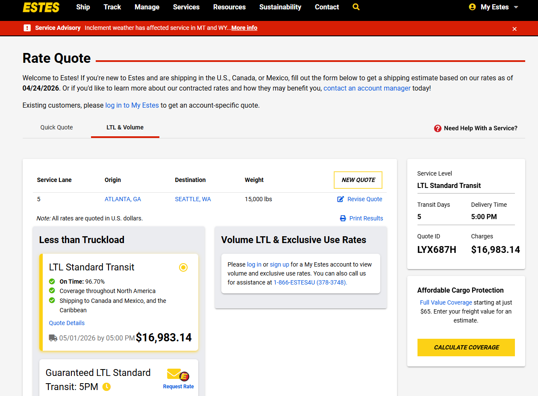
Task: Open the search magnifier icon
Action: click(x=356, y=7)
